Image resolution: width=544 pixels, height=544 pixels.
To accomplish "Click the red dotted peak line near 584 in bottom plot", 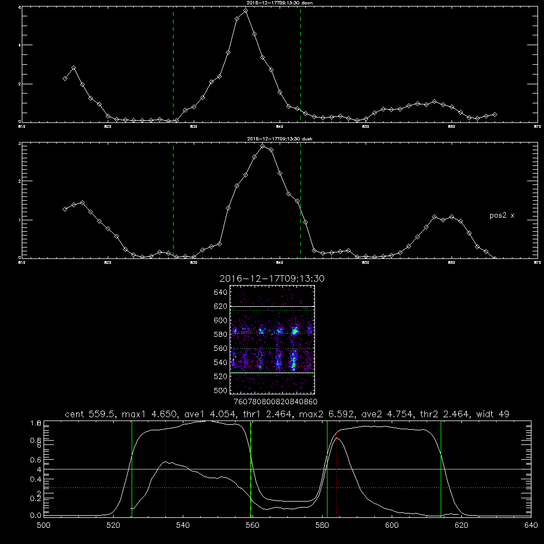I will click(337, 469).
